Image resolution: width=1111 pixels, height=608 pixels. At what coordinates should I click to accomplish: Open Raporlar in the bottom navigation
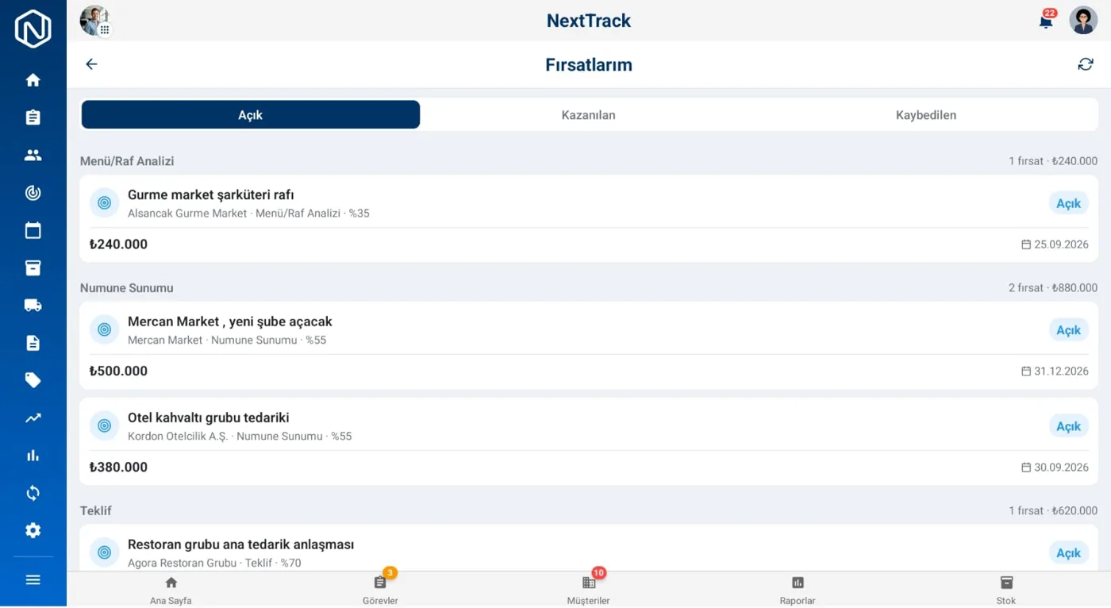[798, 591]
